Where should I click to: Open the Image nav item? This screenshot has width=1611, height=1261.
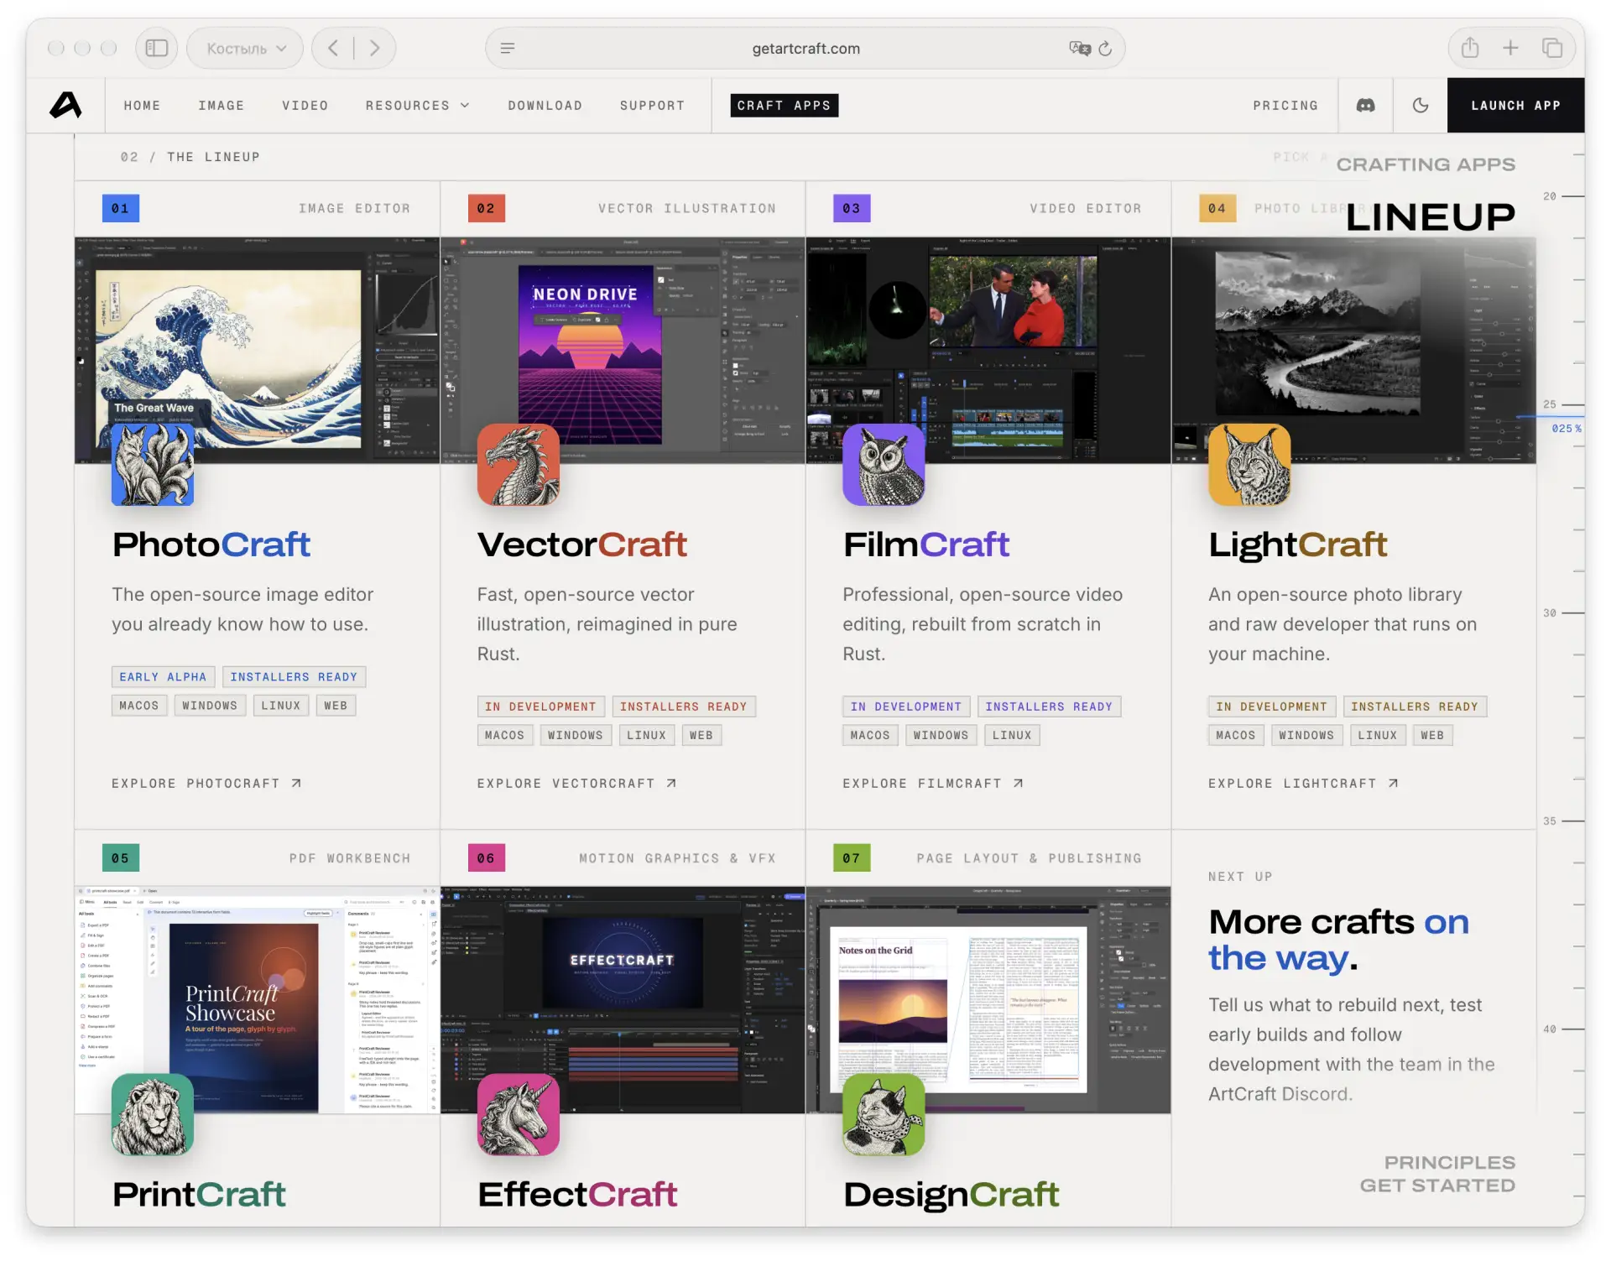[x=222, y=106]
